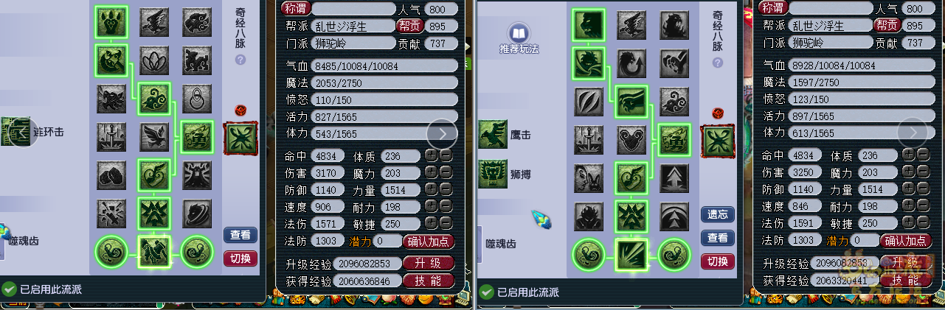Click 技能 button beside 获得经验 2060636846
Screen dimensions: 945x310
tap(429, 280)
